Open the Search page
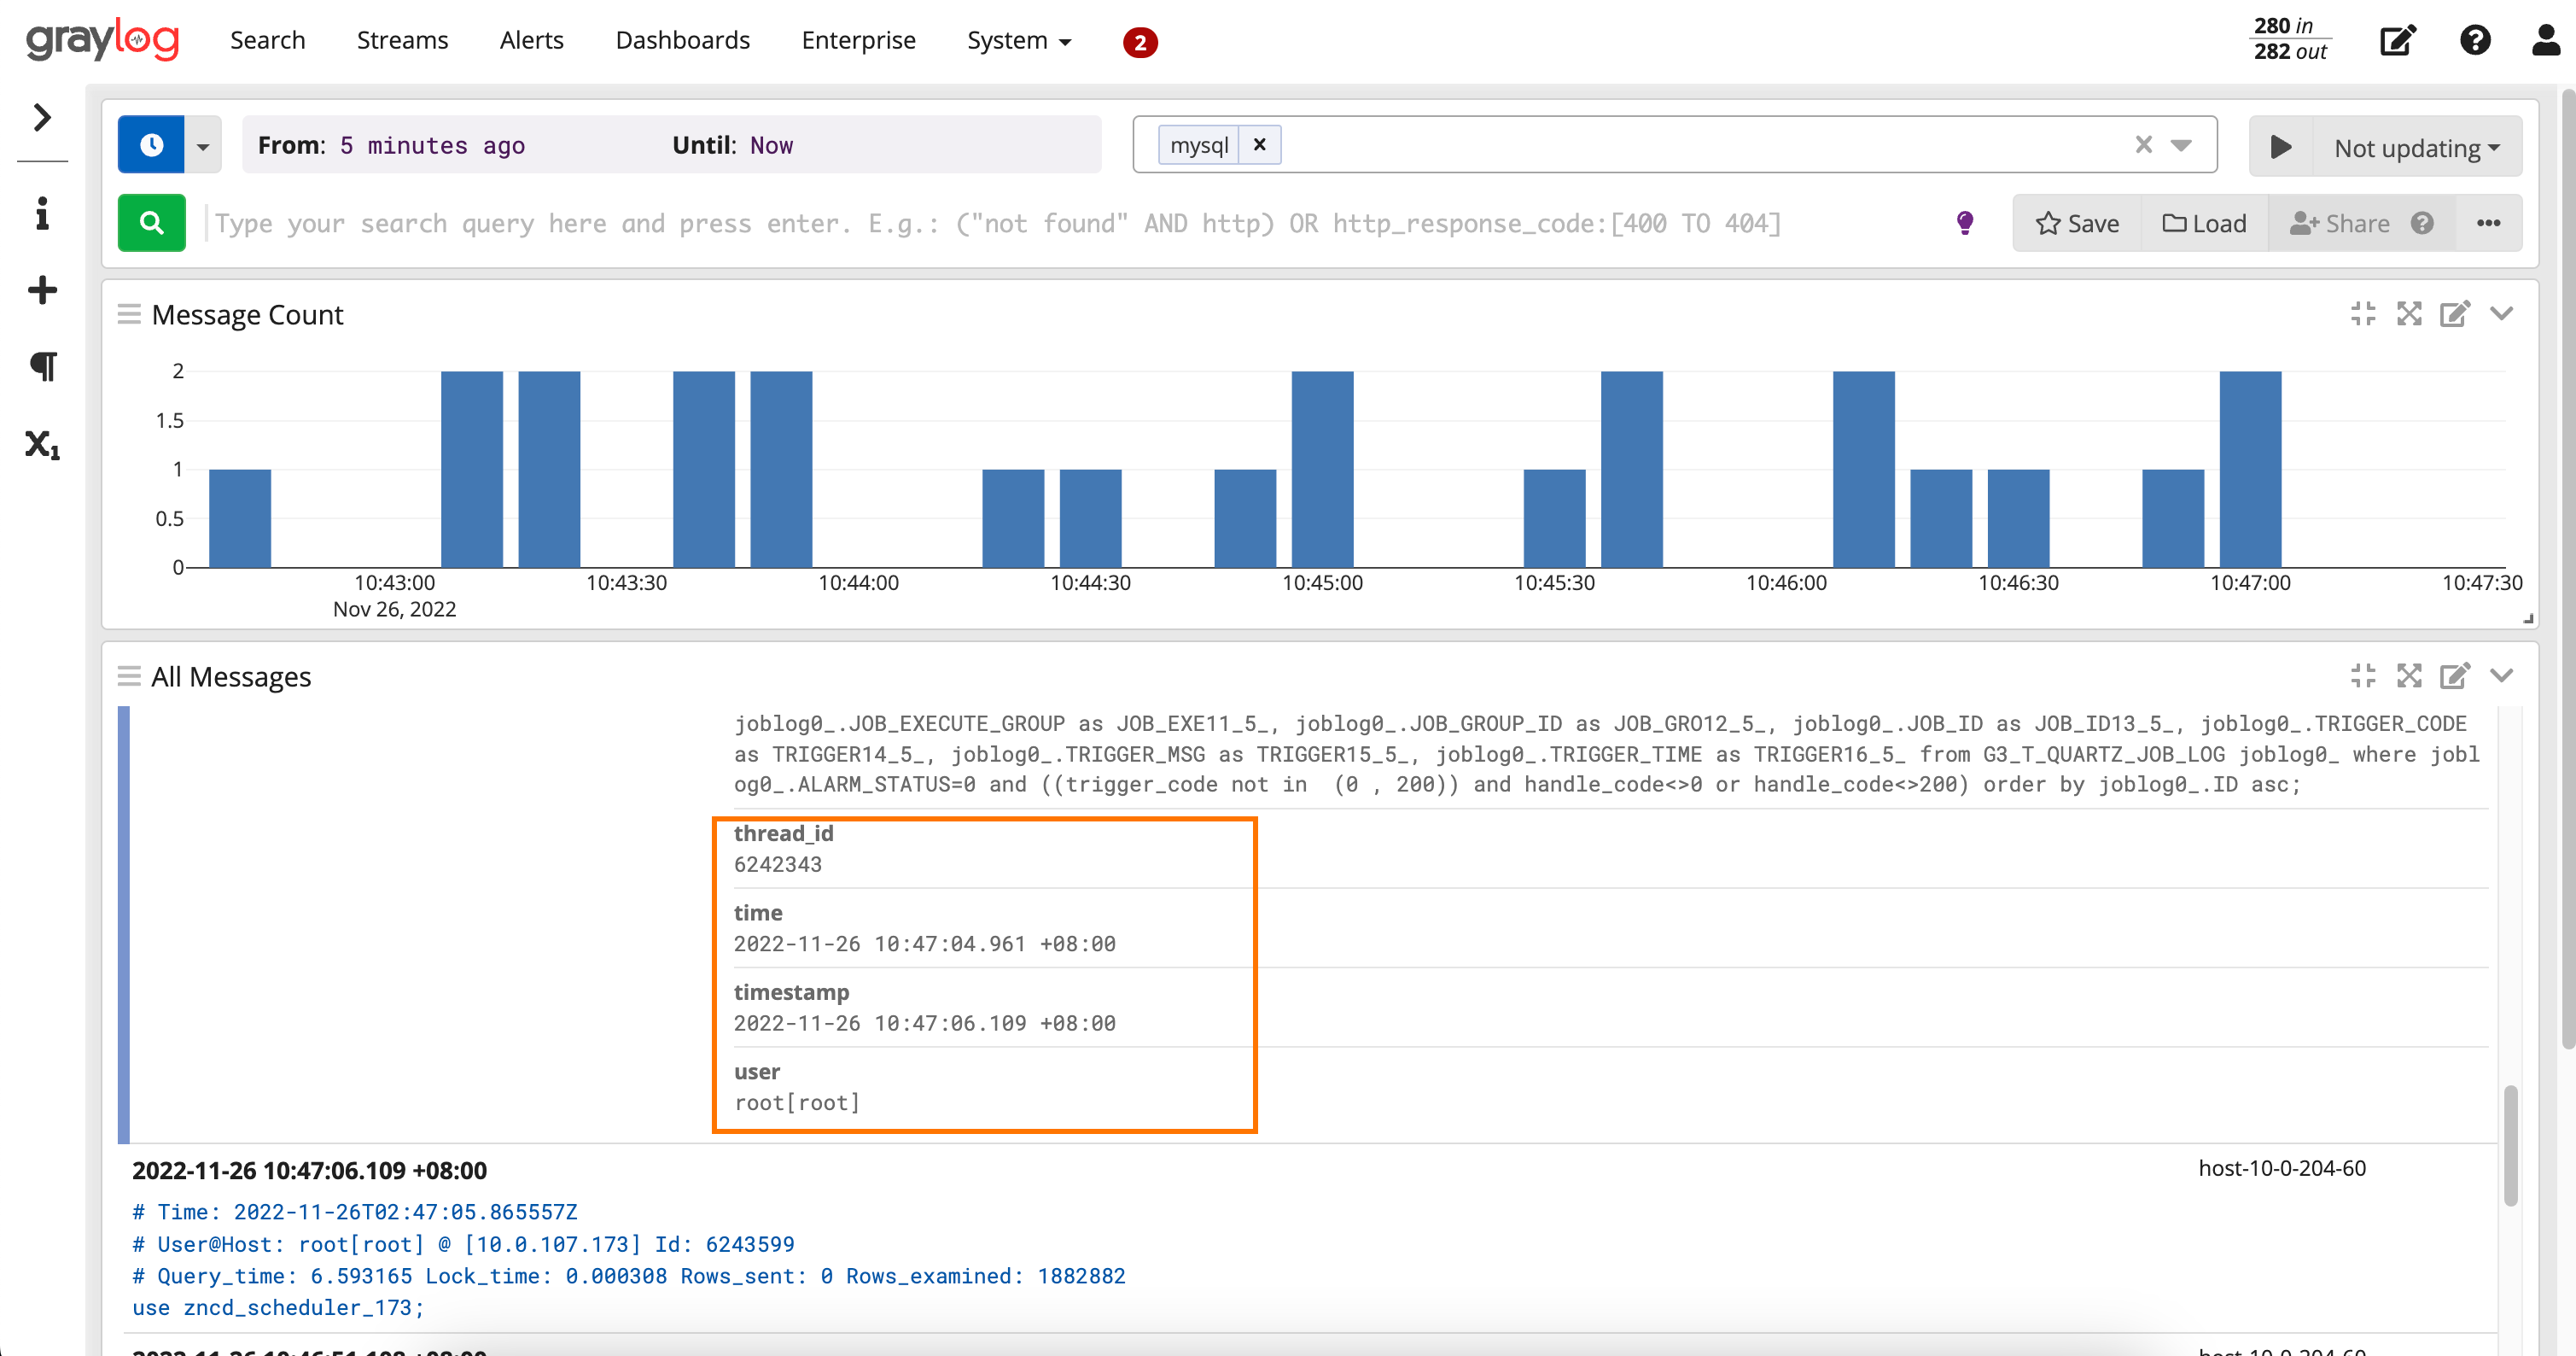This screenshot has width=2576, height=1356. pos(267,40)
